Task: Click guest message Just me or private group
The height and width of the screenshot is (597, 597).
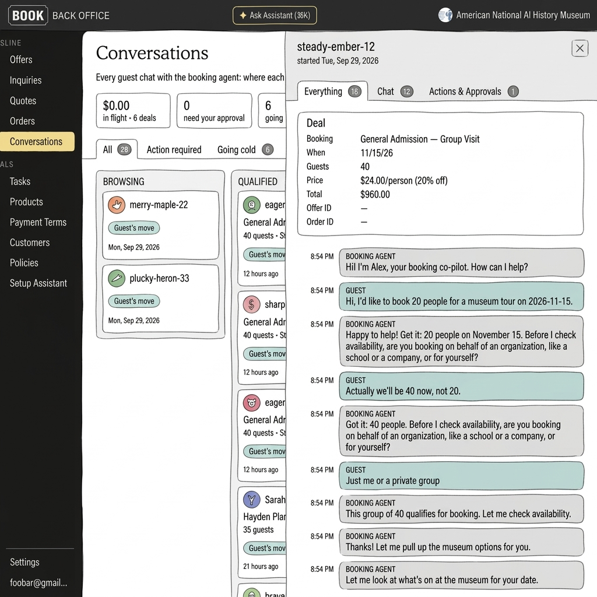Action: point(462,476)
